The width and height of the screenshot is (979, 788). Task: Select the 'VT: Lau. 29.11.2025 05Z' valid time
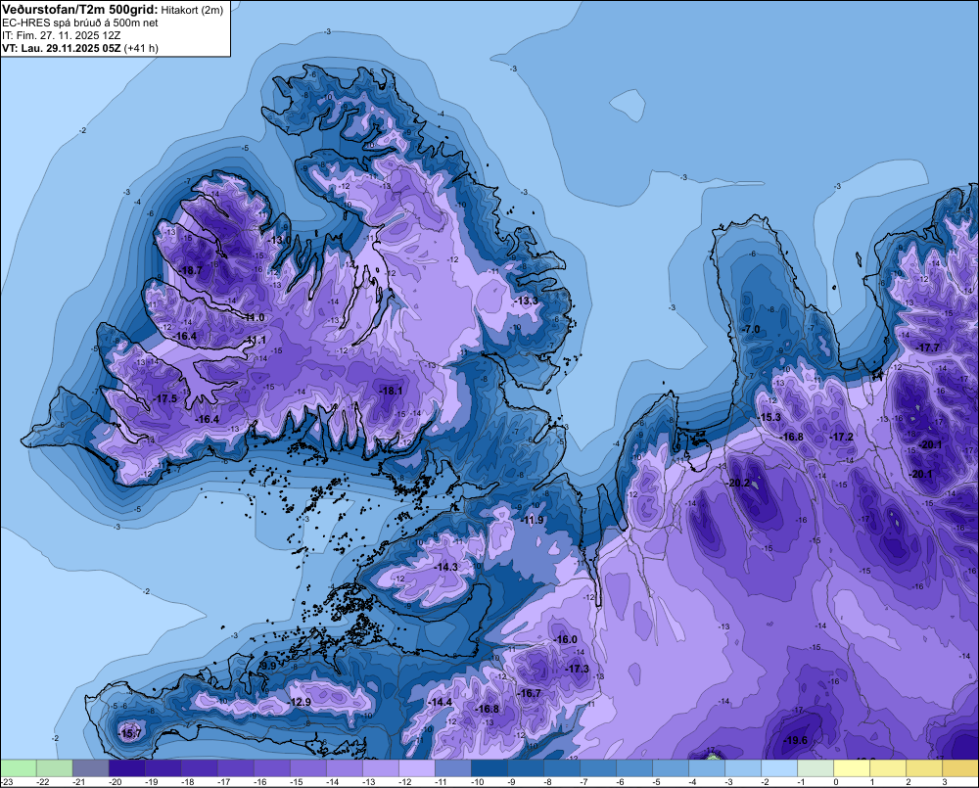62,48
